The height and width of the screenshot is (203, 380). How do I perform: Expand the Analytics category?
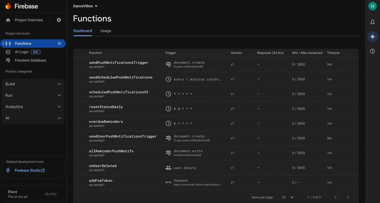coord(33,107)
